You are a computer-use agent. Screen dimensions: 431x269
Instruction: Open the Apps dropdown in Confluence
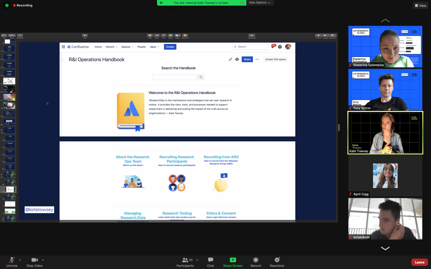click(x=155, y=47)
